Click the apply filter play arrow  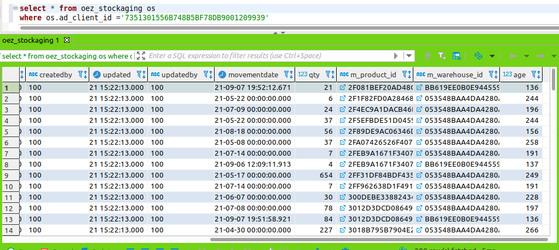(x=396, y=56)
